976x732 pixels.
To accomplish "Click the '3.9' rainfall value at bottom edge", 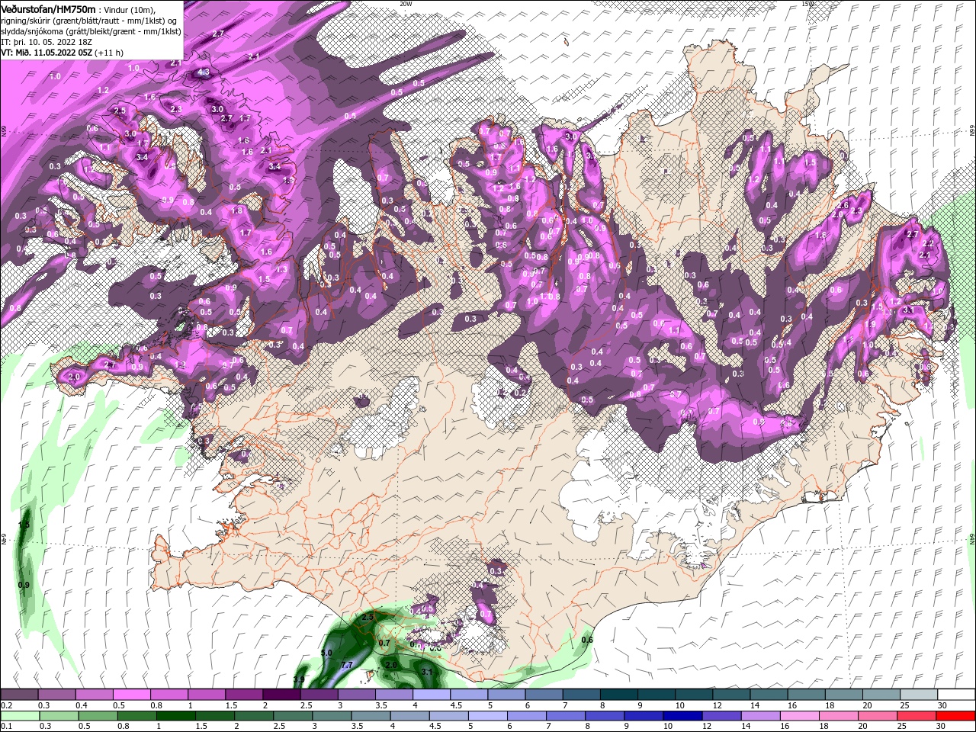I will pos(299,679).
